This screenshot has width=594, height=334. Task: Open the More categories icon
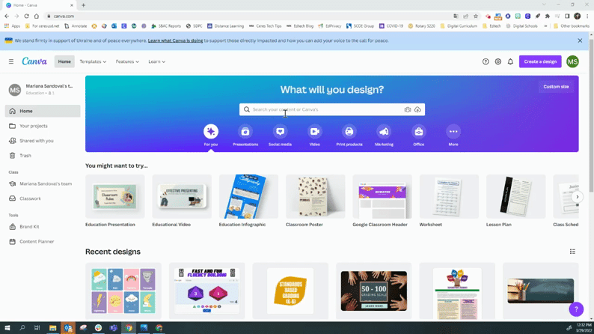pyautogui.click(x=453, y=132)
